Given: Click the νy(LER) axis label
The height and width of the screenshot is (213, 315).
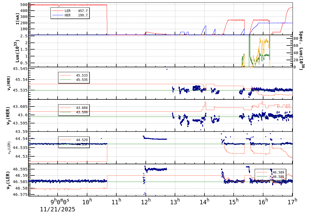Looking at the screenshot, I should coord(8,180).
